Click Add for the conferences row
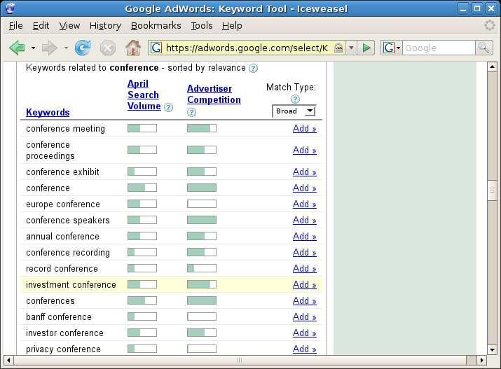The width and height of the screenshot is (501, 369). tap(305, 300)
